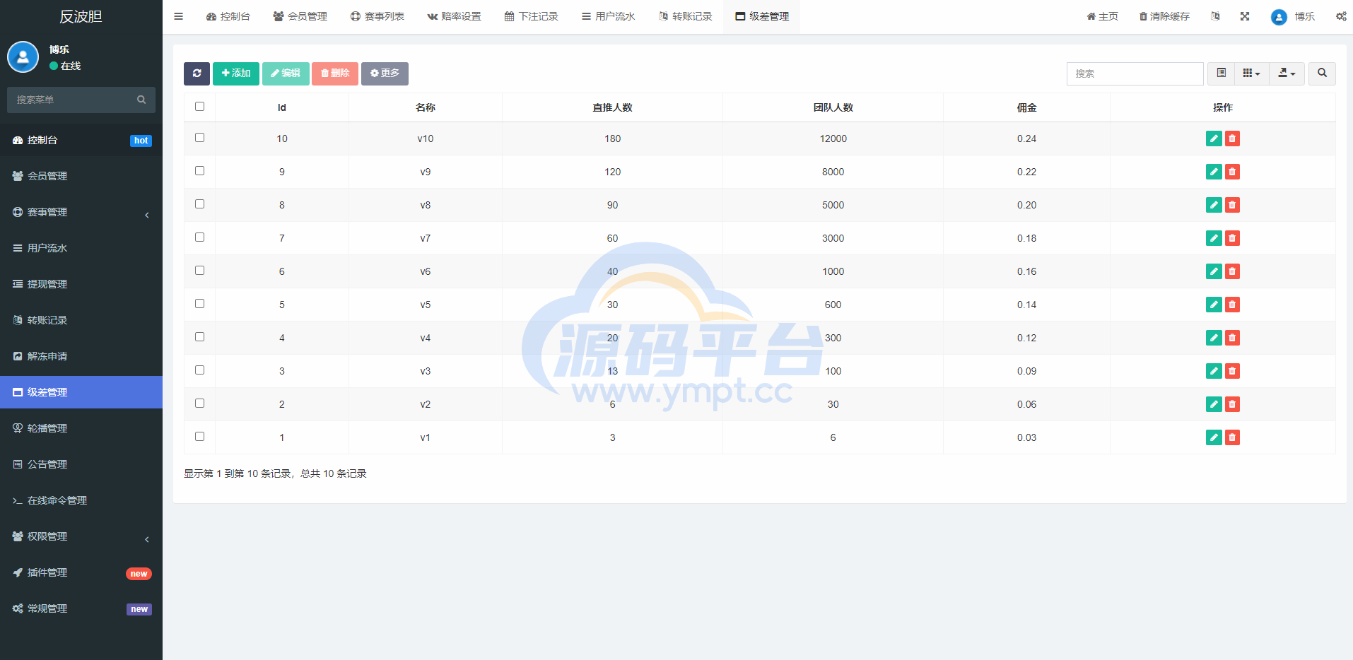Open the settings cogs icon at top right
The image size is (1353, 660).
(x=1340, y=16)
